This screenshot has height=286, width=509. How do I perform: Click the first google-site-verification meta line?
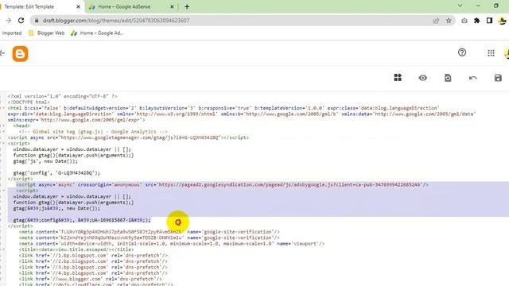coord(150,232)
